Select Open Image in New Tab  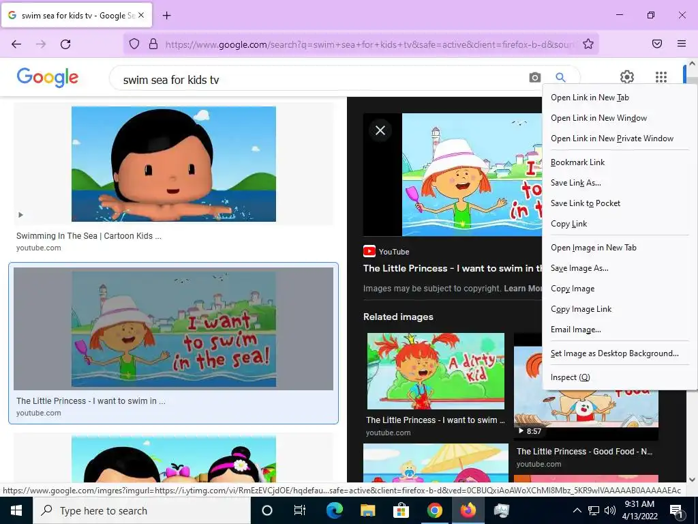point(620,248)
